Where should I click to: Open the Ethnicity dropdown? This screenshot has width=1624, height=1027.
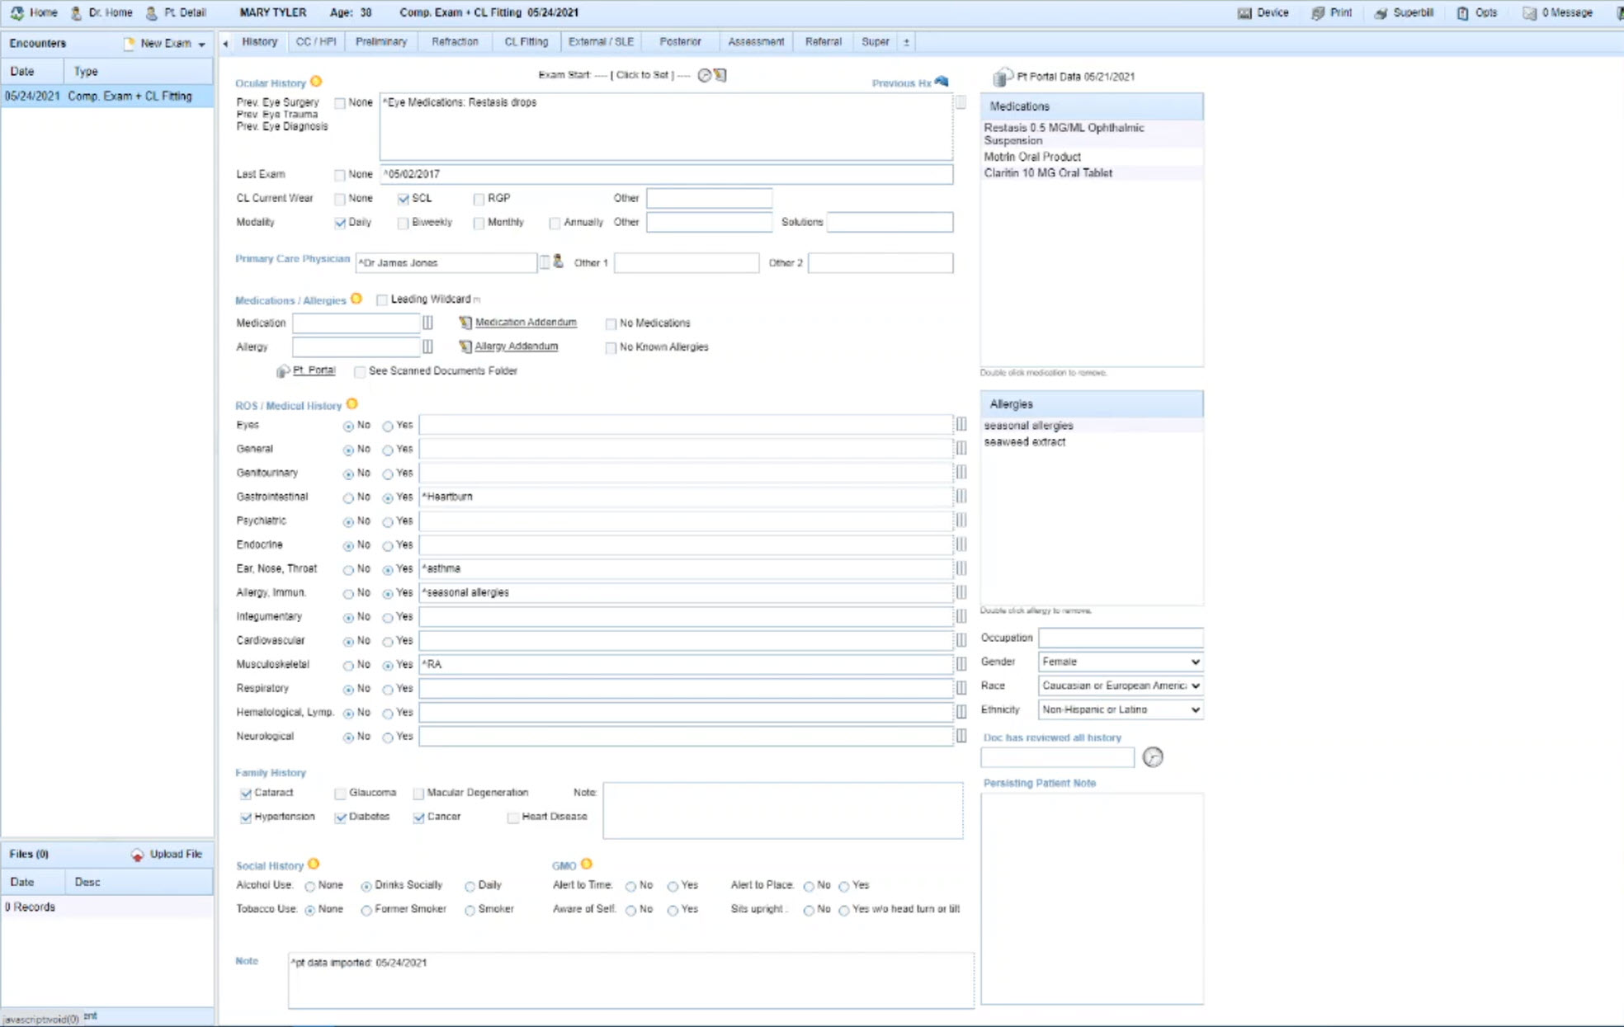[x=1120, y=709]
